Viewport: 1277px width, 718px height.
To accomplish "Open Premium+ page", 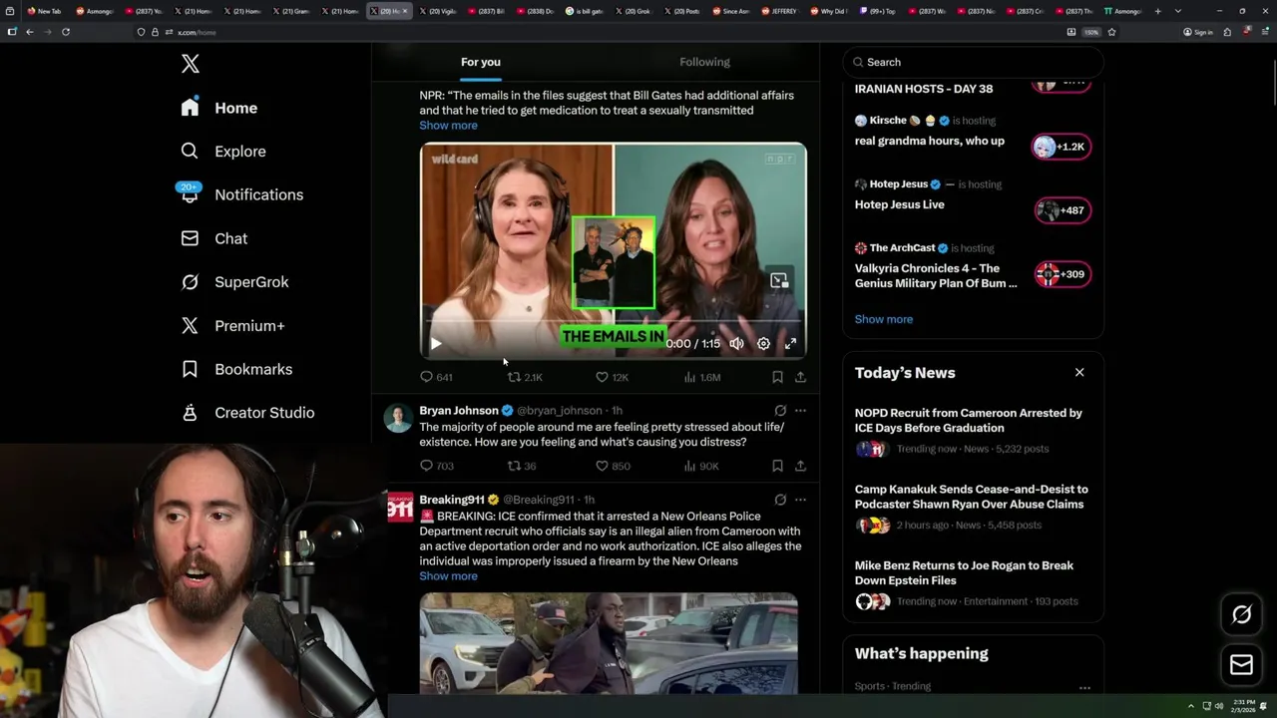I will pyautogui.click(x=232, y=326).
